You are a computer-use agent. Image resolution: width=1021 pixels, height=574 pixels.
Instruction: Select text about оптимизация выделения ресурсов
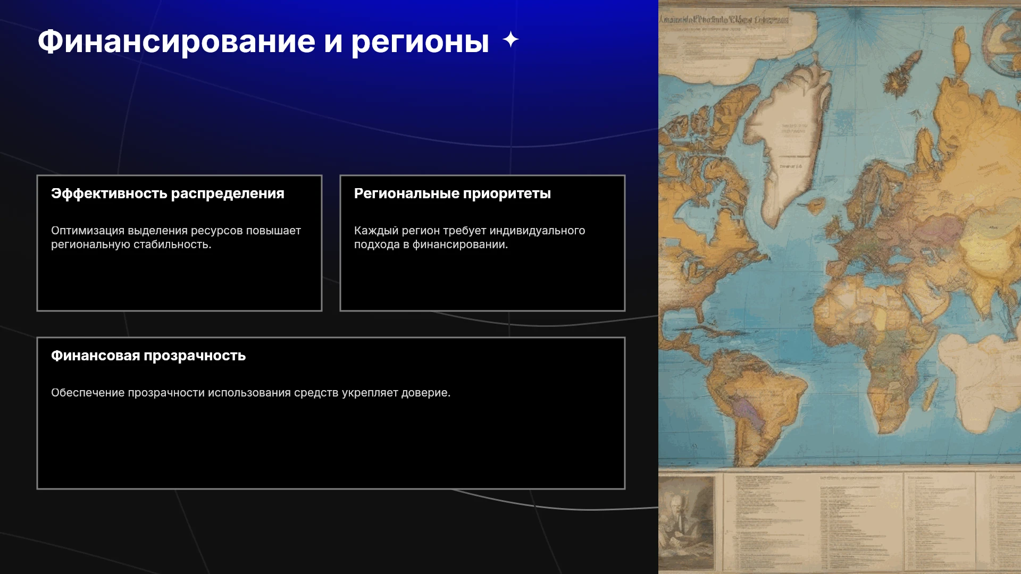click(176, 238)
